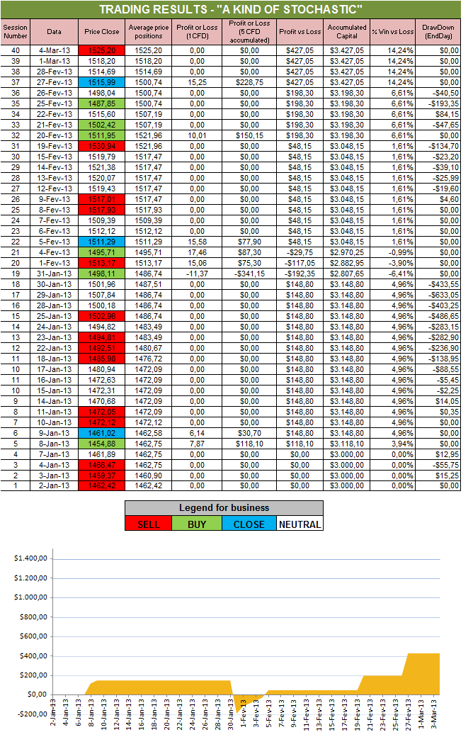Select the red price cell 1513,17
This screenshot has width=473, height=754.
(102, 263)
